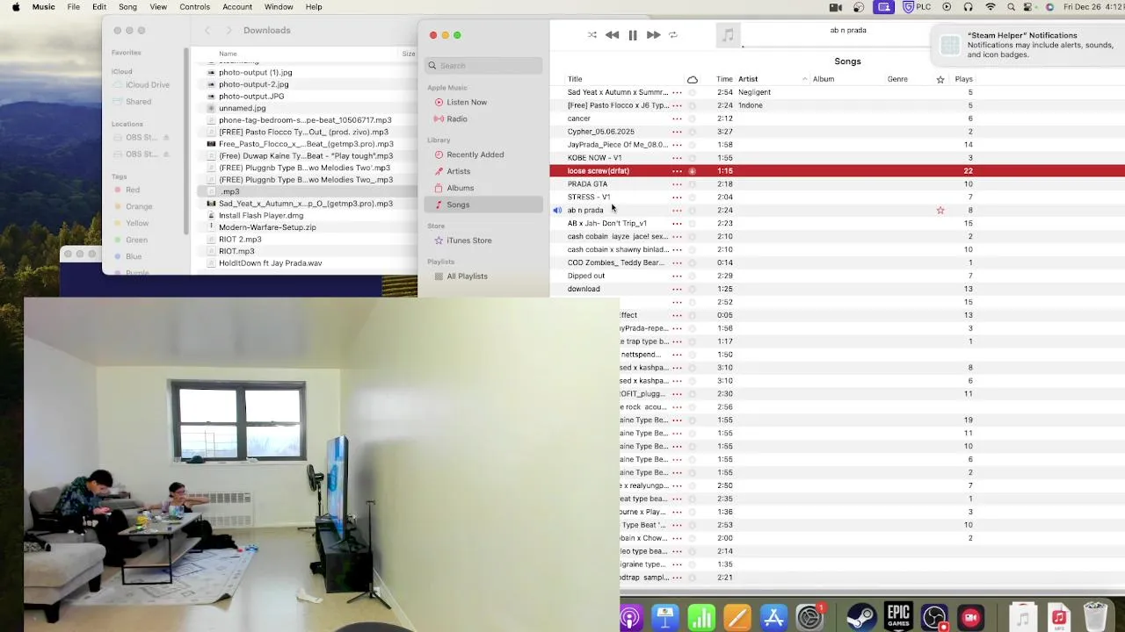Viewport: 1125px width, 632px height.
Task: Click the Steam Helper Notifications banner
Action: pyautogui.click(x=1028, y=46)
